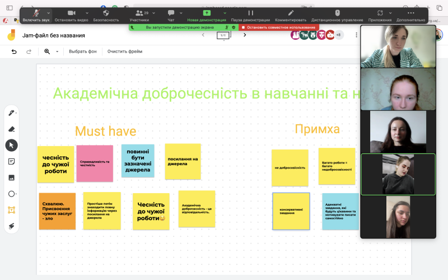Select the Text box tool

11,210
